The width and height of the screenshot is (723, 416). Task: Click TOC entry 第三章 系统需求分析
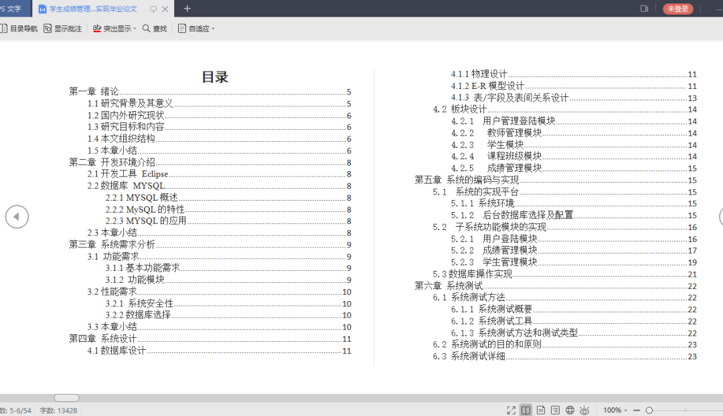(210, 245)
